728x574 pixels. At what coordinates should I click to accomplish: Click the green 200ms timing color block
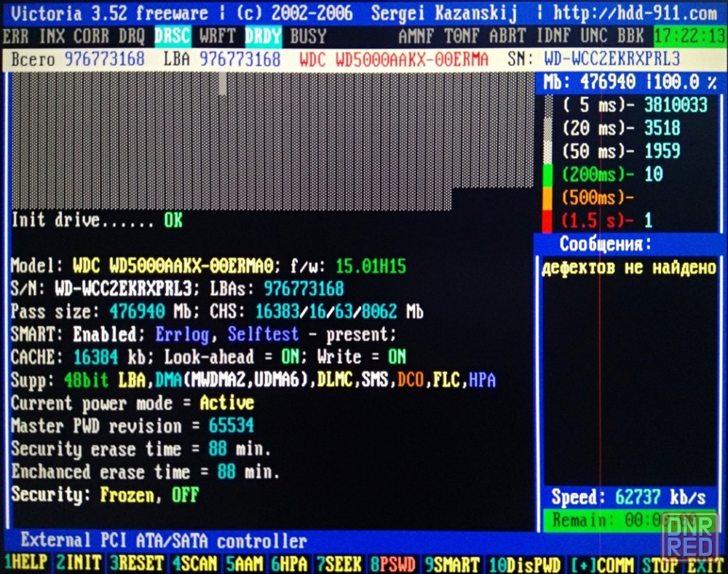pos(549,175)
